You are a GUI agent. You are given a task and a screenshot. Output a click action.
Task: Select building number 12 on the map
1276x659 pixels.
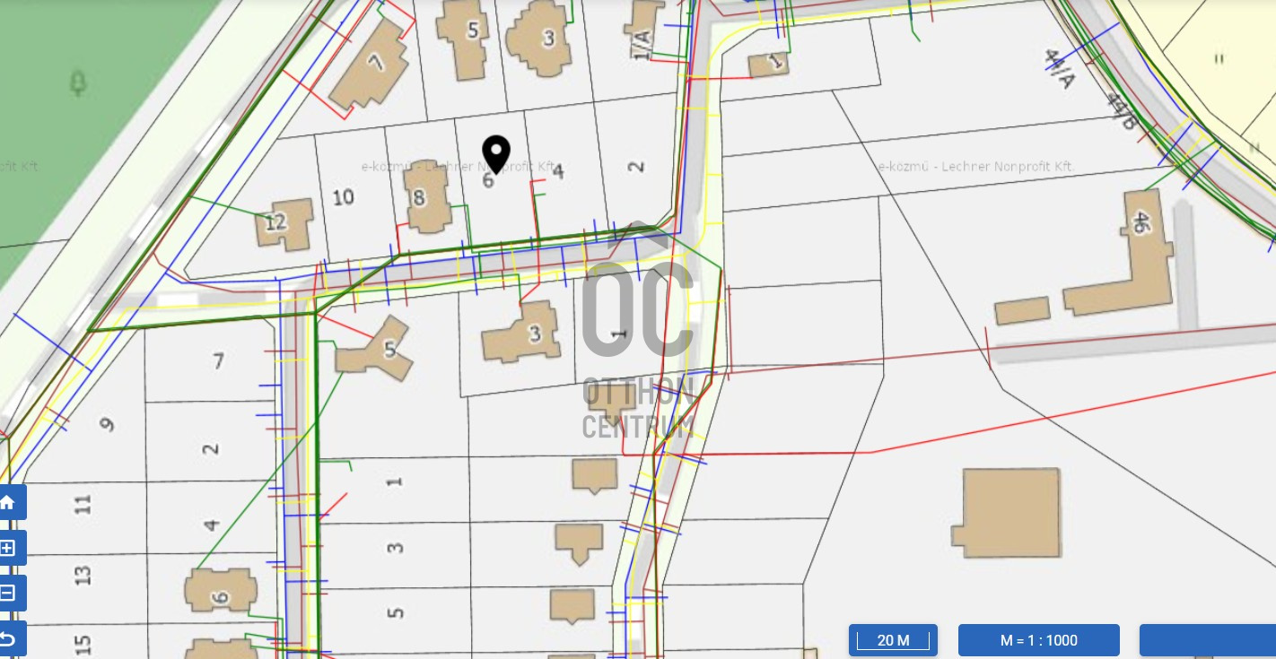pos(283,223)
